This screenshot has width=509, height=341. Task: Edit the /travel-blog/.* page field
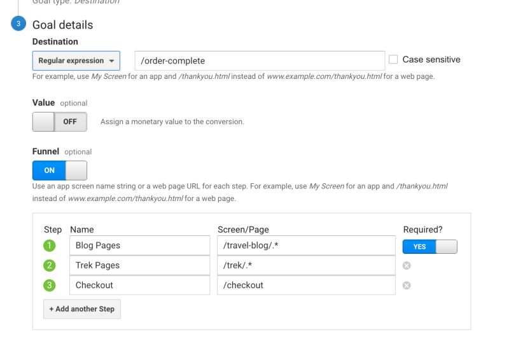(x=306, y=246)
